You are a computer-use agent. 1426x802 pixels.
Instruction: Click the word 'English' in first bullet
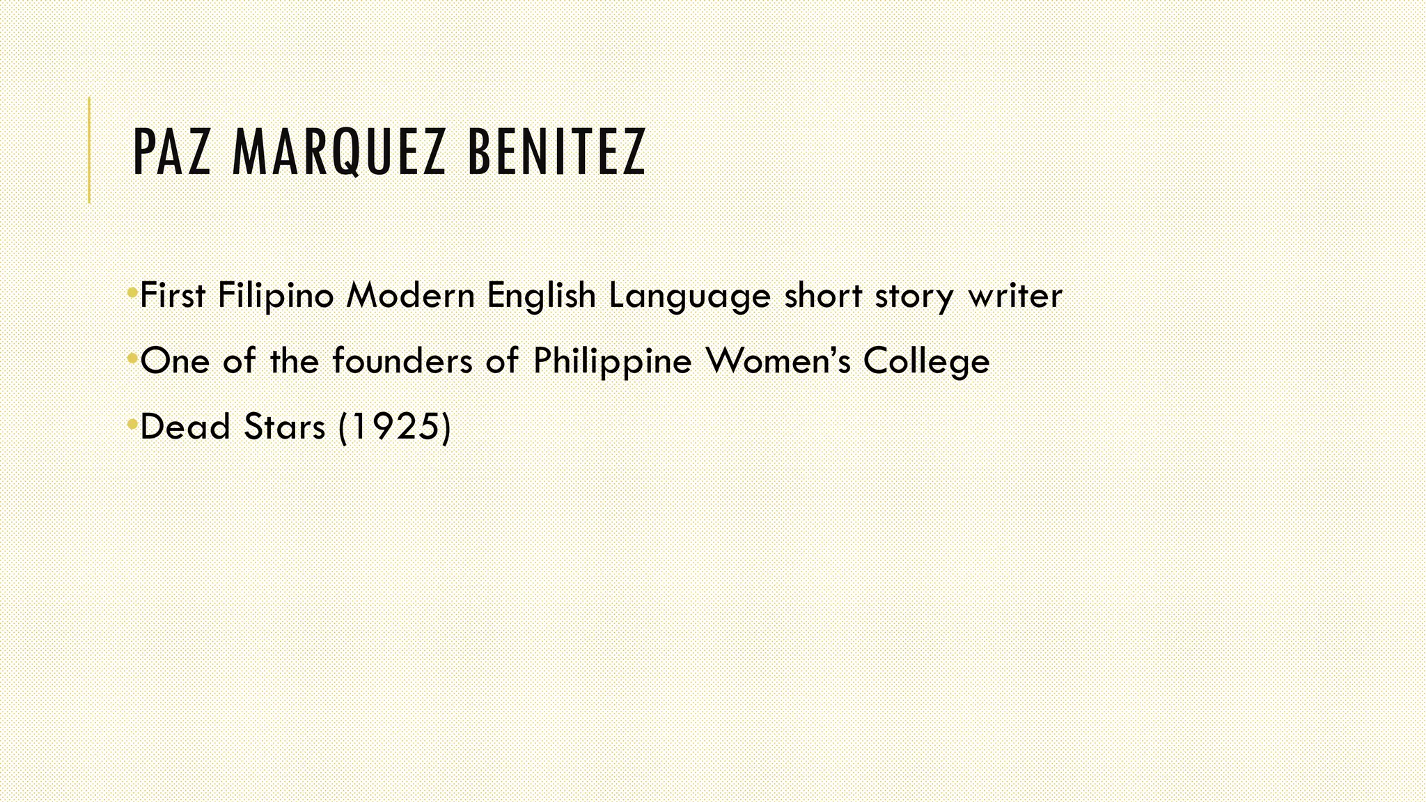[541, 297]
